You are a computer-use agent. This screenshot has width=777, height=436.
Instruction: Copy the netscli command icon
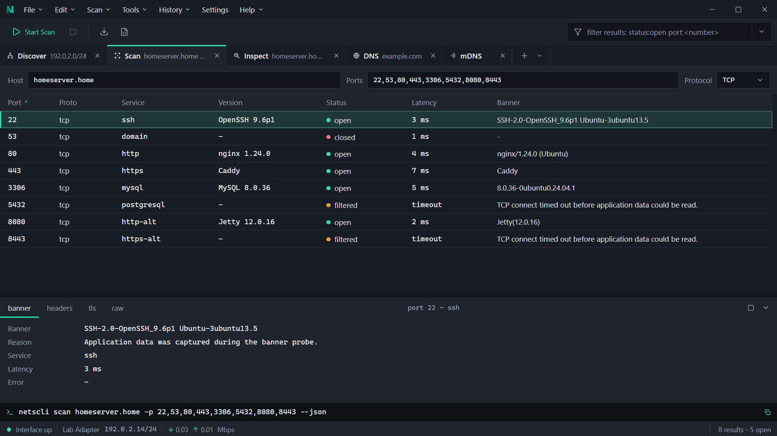point(767,412)
